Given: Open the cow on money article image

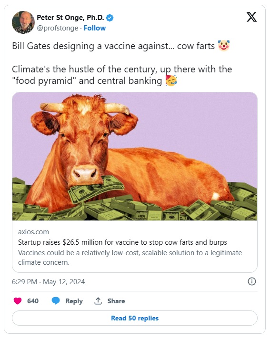Looking at the screenshot, I should 135,156.
